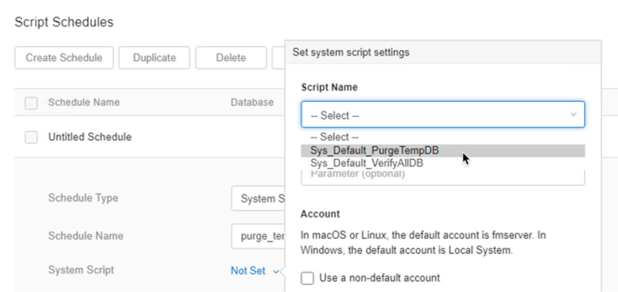Click the Database column header
This screenshot has width=618, height=292.
tap(252, 102)
